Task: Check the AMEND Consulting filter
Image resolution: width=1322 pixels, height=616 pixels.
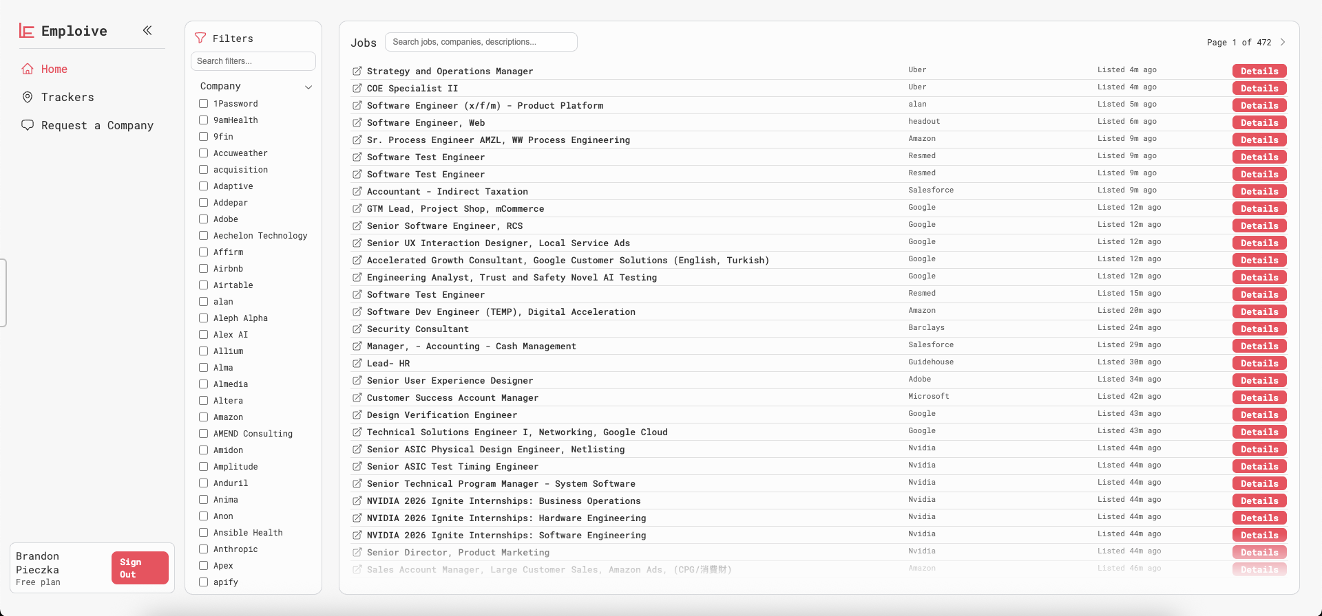Action: click(203, 433)
